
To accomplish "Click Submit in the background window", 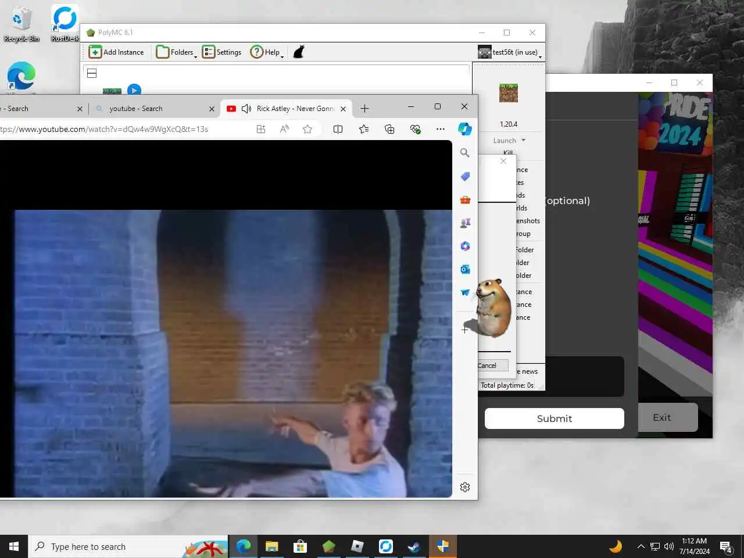I will coord(555,419).
